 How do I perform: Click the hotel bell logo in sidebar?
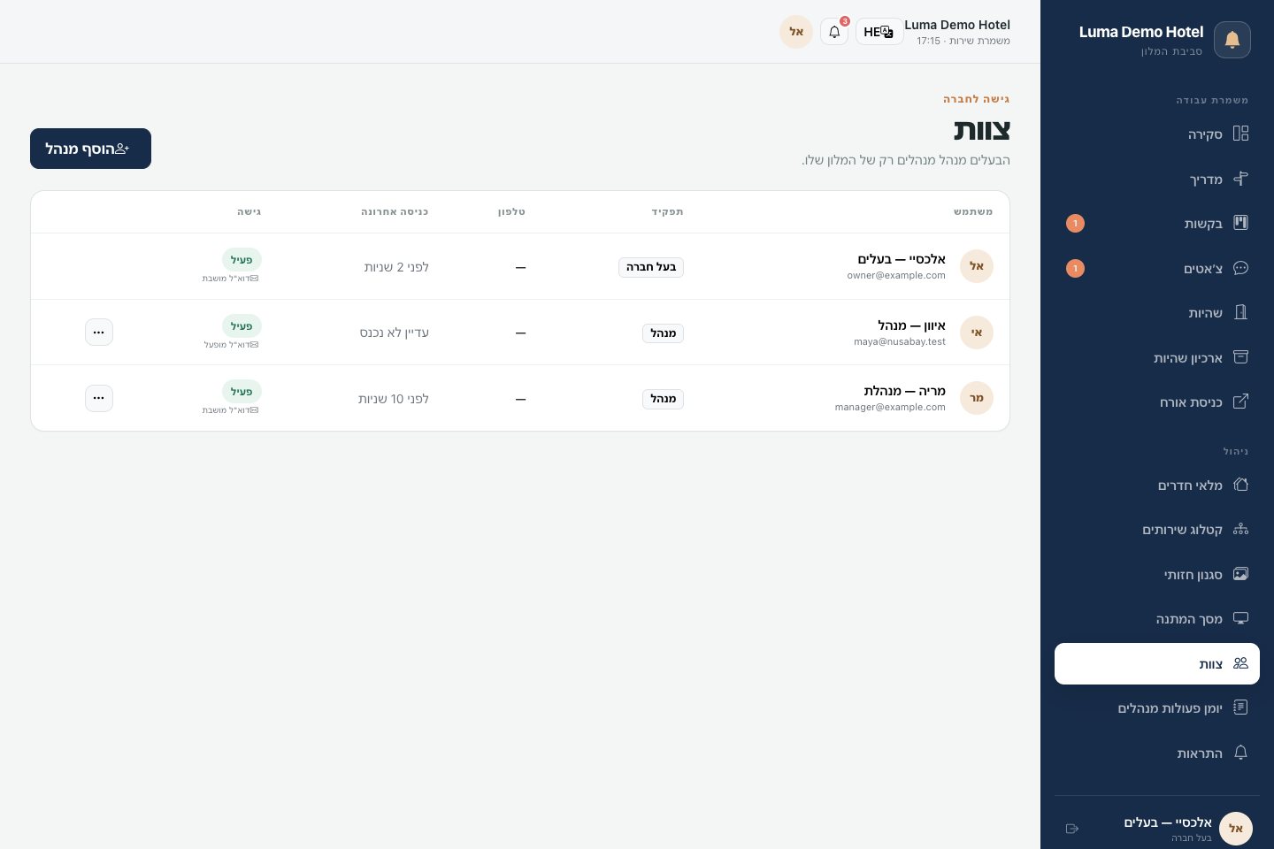coord(1232,40)
